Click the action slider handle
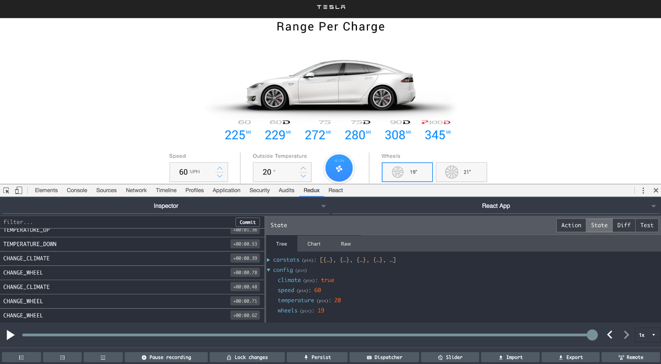The image size is (661, 364). click(592, 335)
